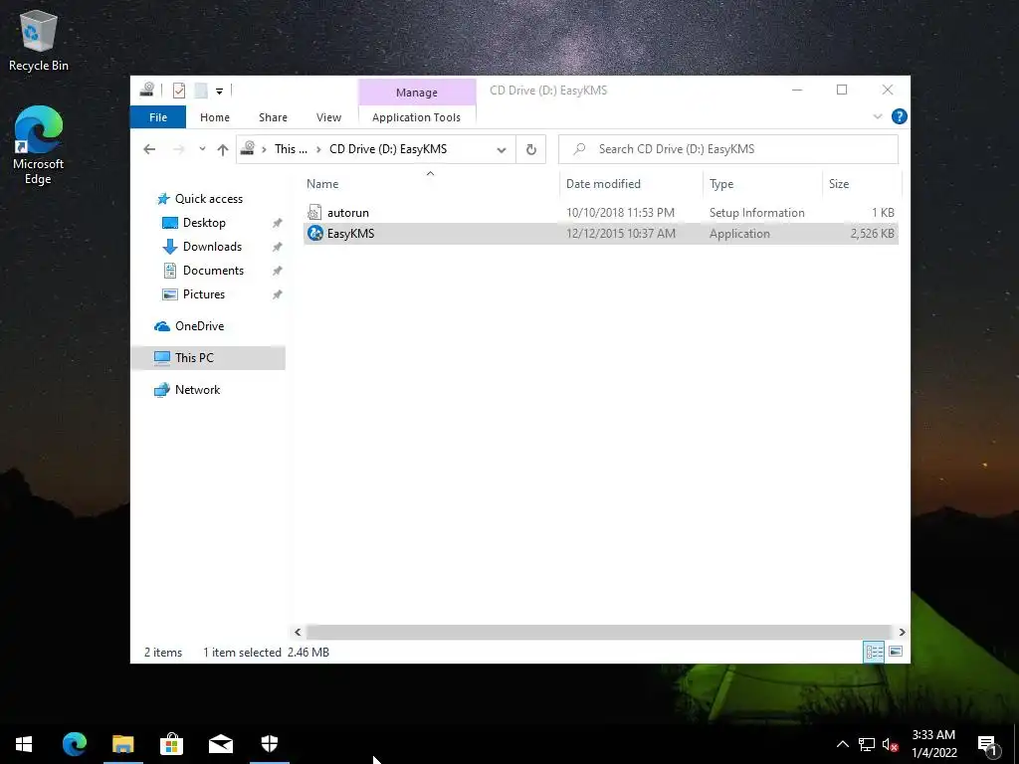Launch Microsoft Edge from desktop shortcut
The image size is (1019, 764).
tap(39, 144)
